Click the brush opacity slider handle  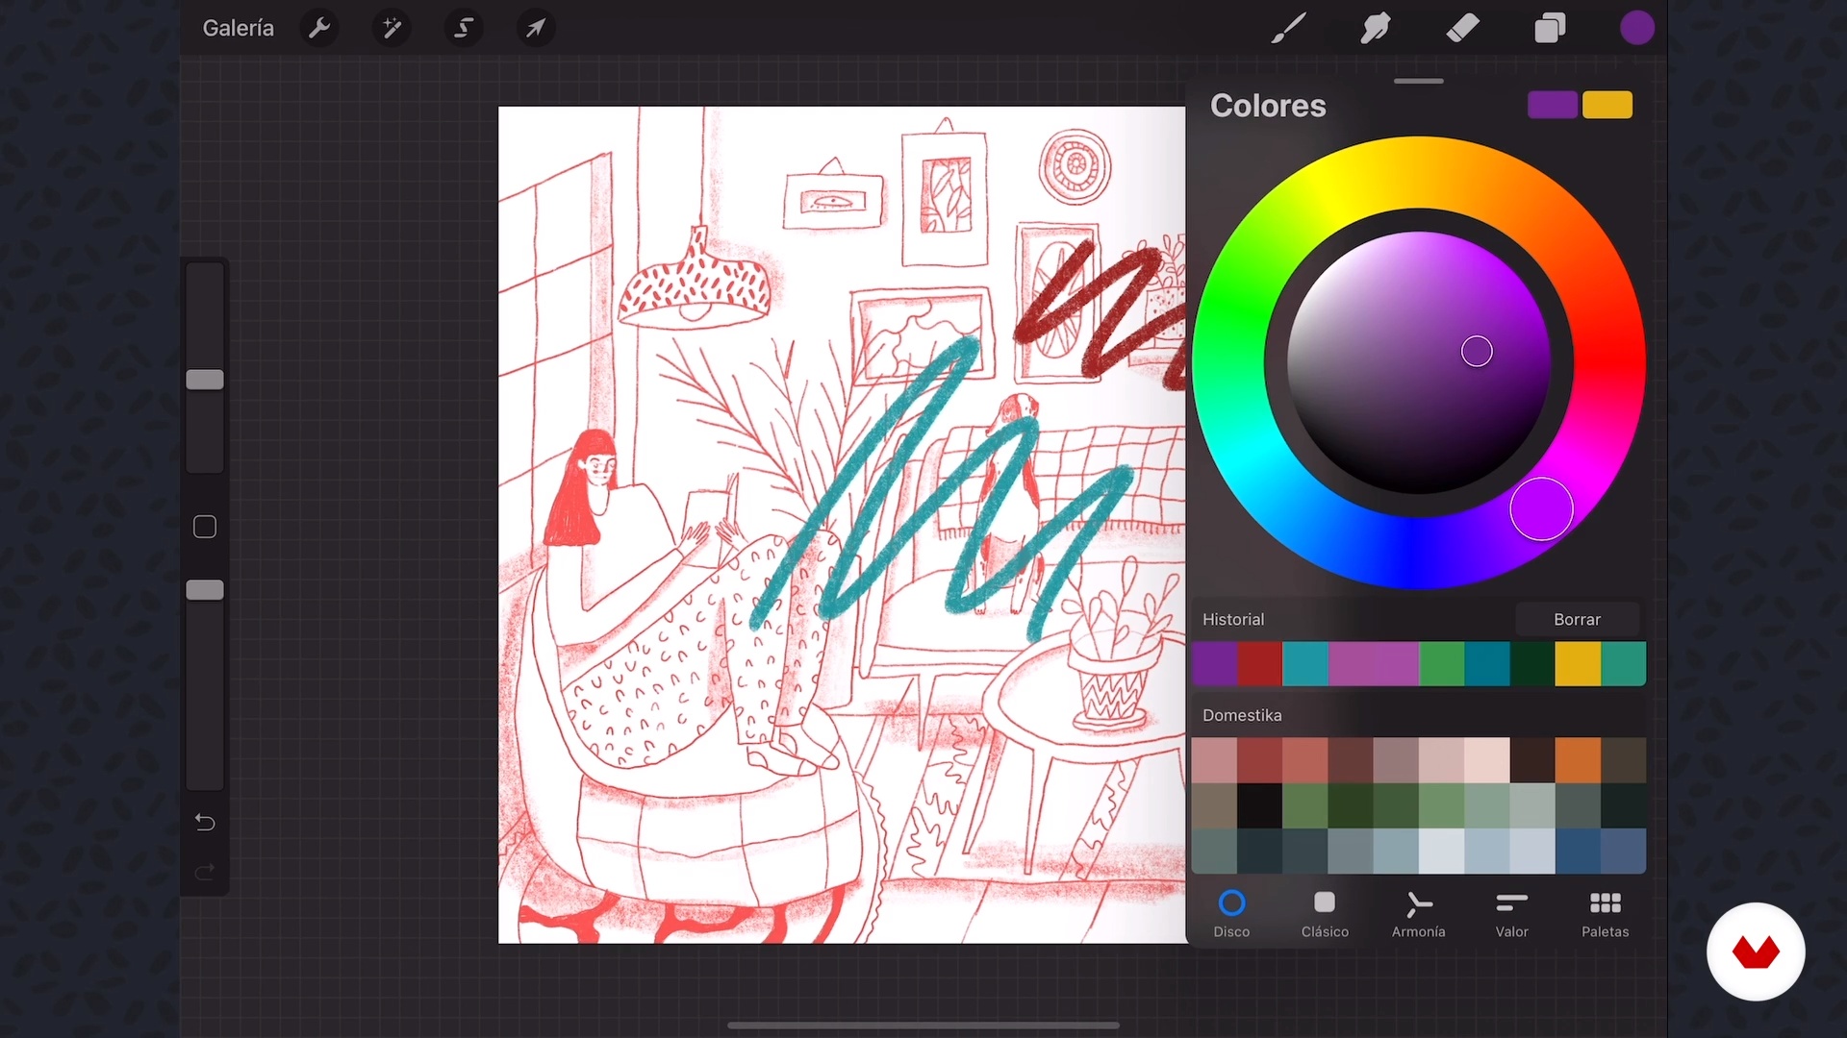pos(205,590)
